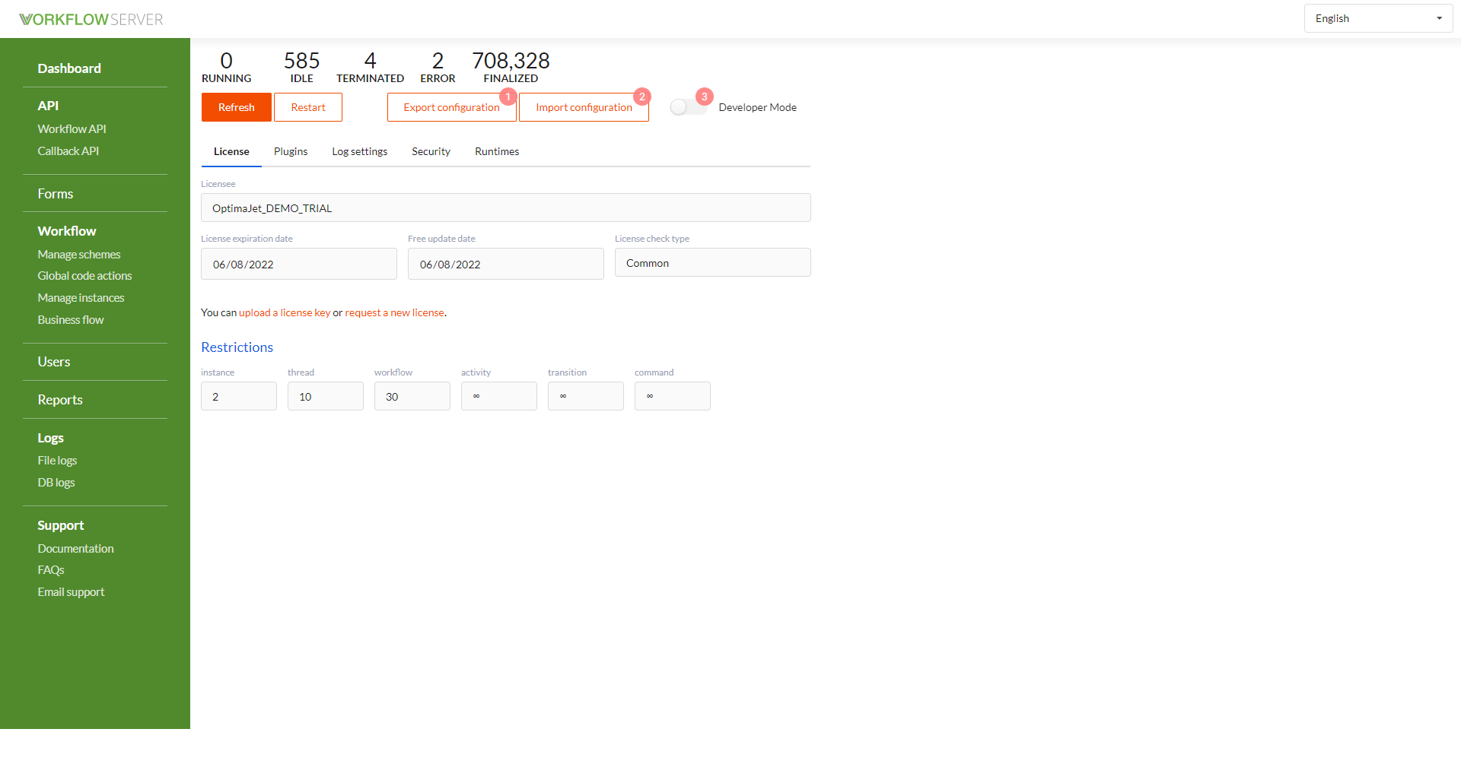Image resolution: width=1461 pixels, height=767 pixels.
Task: Open the English language dropdown
Action: [x=1378, y=18]
